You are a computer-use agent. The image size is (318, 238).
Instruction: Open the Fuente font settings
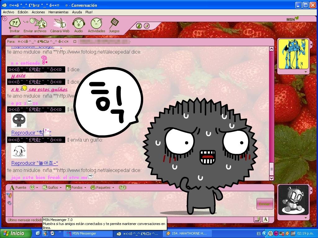[x=18, y=187]
